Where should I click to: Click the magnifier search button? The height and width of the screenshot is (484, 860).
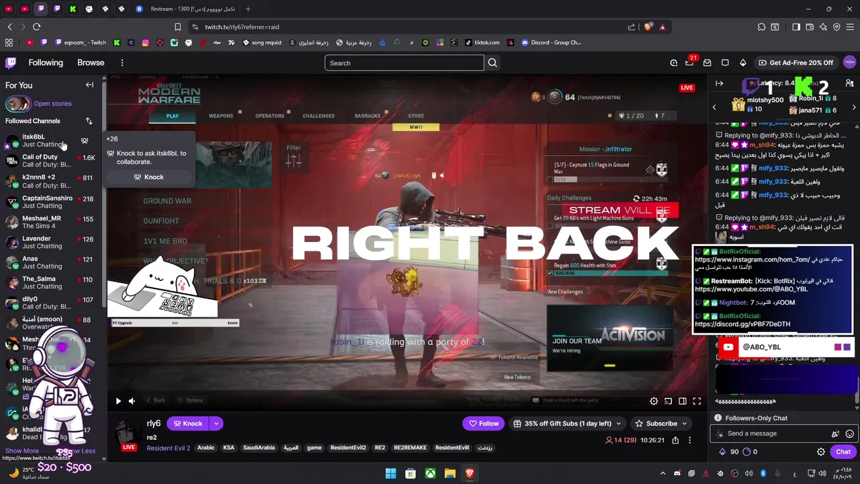click(492, 63)
